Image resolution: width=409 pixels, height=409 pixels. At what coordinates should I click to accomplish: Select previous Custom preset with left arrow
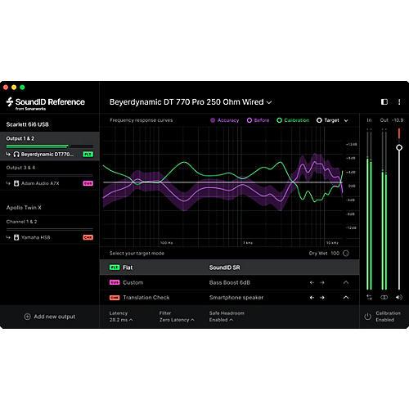pos(312,282)
